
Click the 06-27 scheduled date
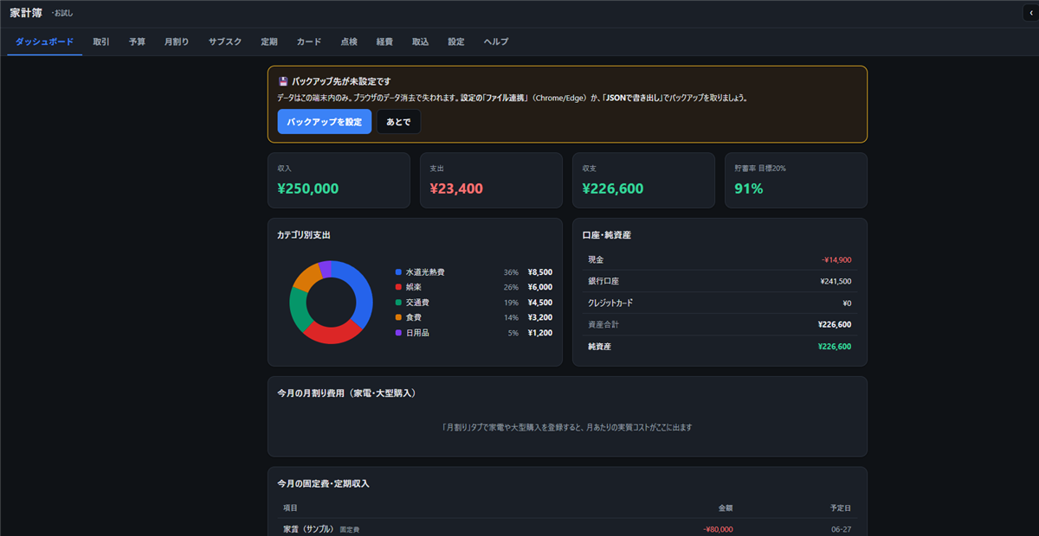coord(841,529)
